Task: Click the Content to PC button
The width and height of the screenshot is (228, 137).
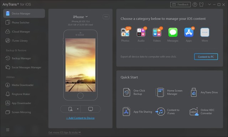Action: click(206, 57)
